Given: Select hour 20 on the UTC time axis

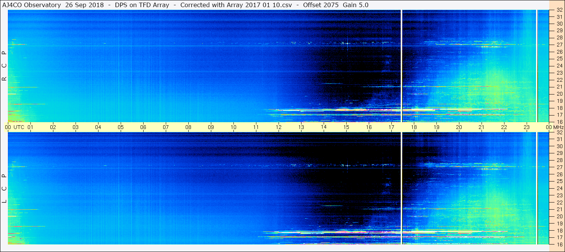Looking at the screenshot, I should click(459, 127).
